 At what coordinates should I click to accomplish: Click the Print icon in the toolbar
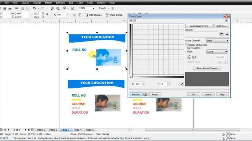point(10,8)
